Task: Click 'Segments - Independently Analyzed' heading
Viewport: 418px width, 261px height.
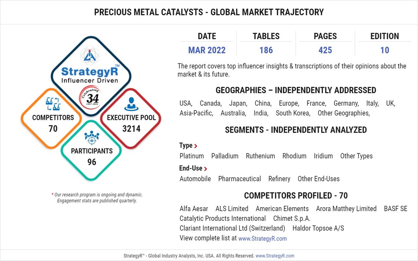Action: click(296, 130)
